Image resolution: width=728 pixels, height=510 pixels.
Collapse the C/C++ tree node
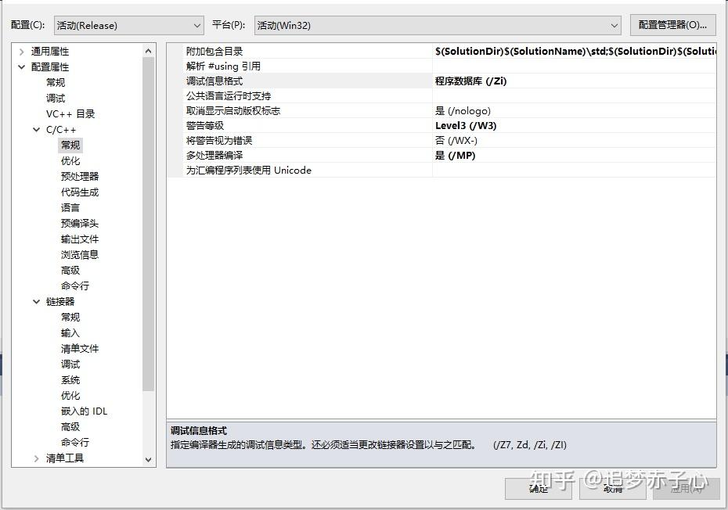tap(36, 129)
